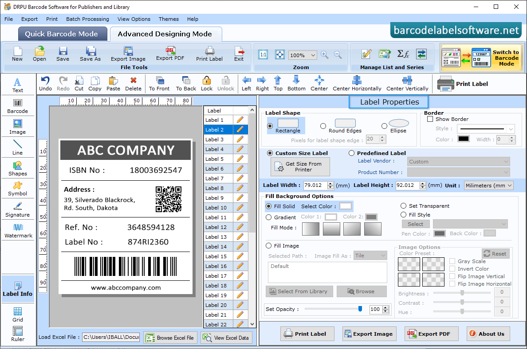
Task: Bring object To Front
Action: pos(159,84)
